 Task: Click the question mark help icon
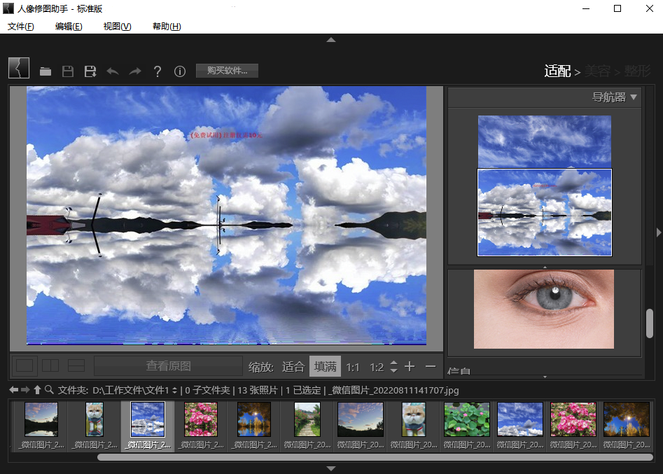point(158,71)
